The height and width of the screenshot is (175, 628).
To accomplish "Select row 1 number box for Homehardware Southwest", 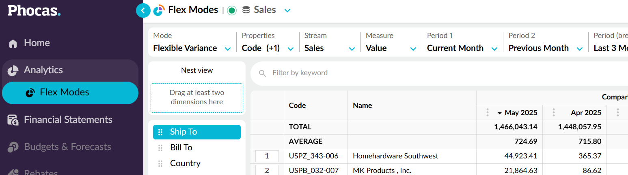I will (x=267, y=156).
